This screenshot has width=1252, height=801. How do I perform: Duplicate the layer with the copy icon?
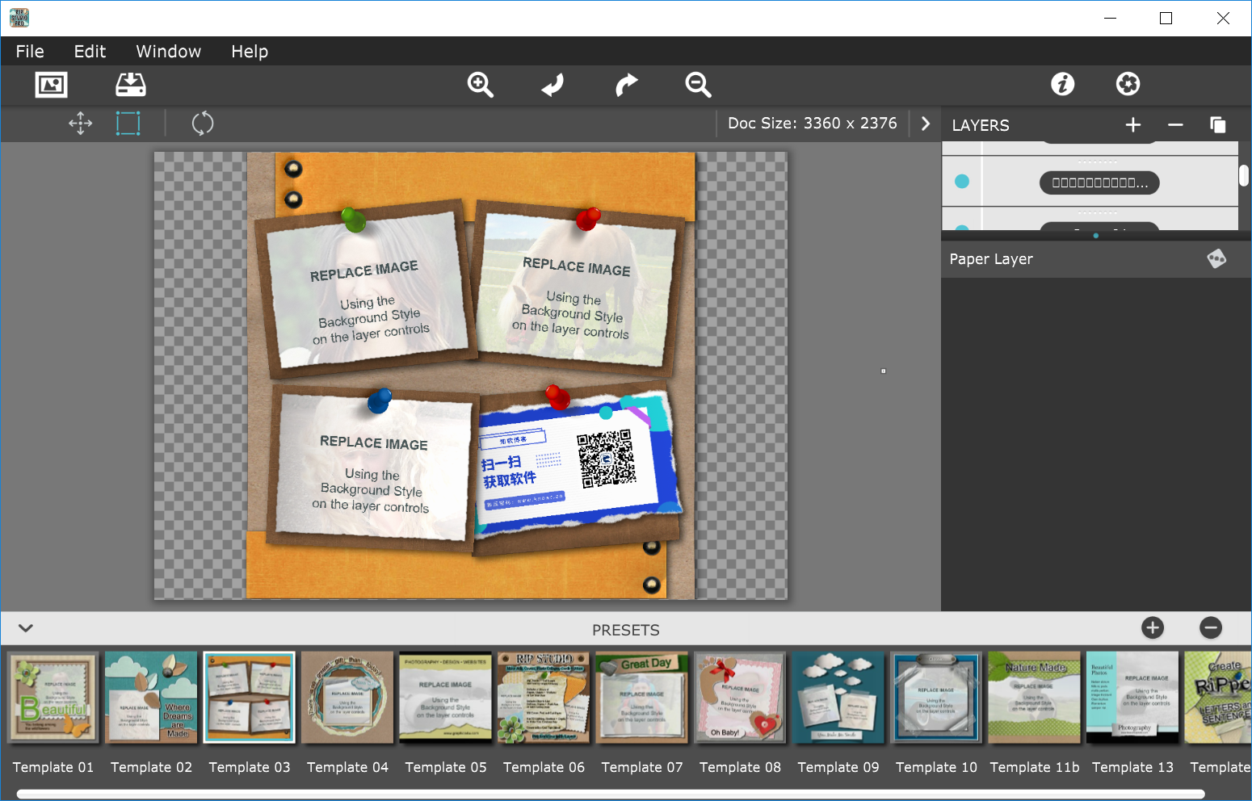pos(1217,124)
